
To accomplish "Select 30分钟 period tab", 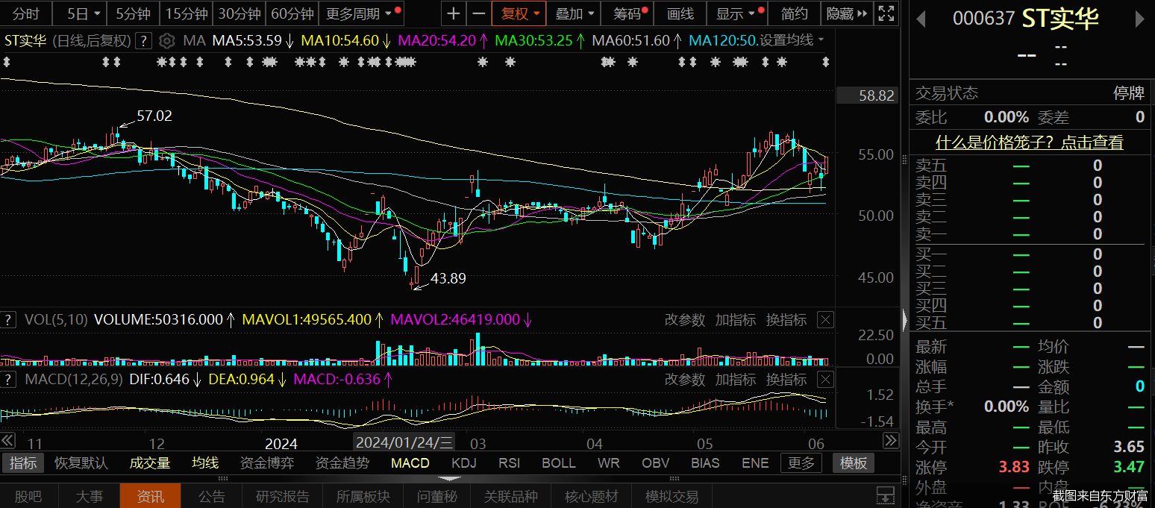I will (x=240, y=13).
